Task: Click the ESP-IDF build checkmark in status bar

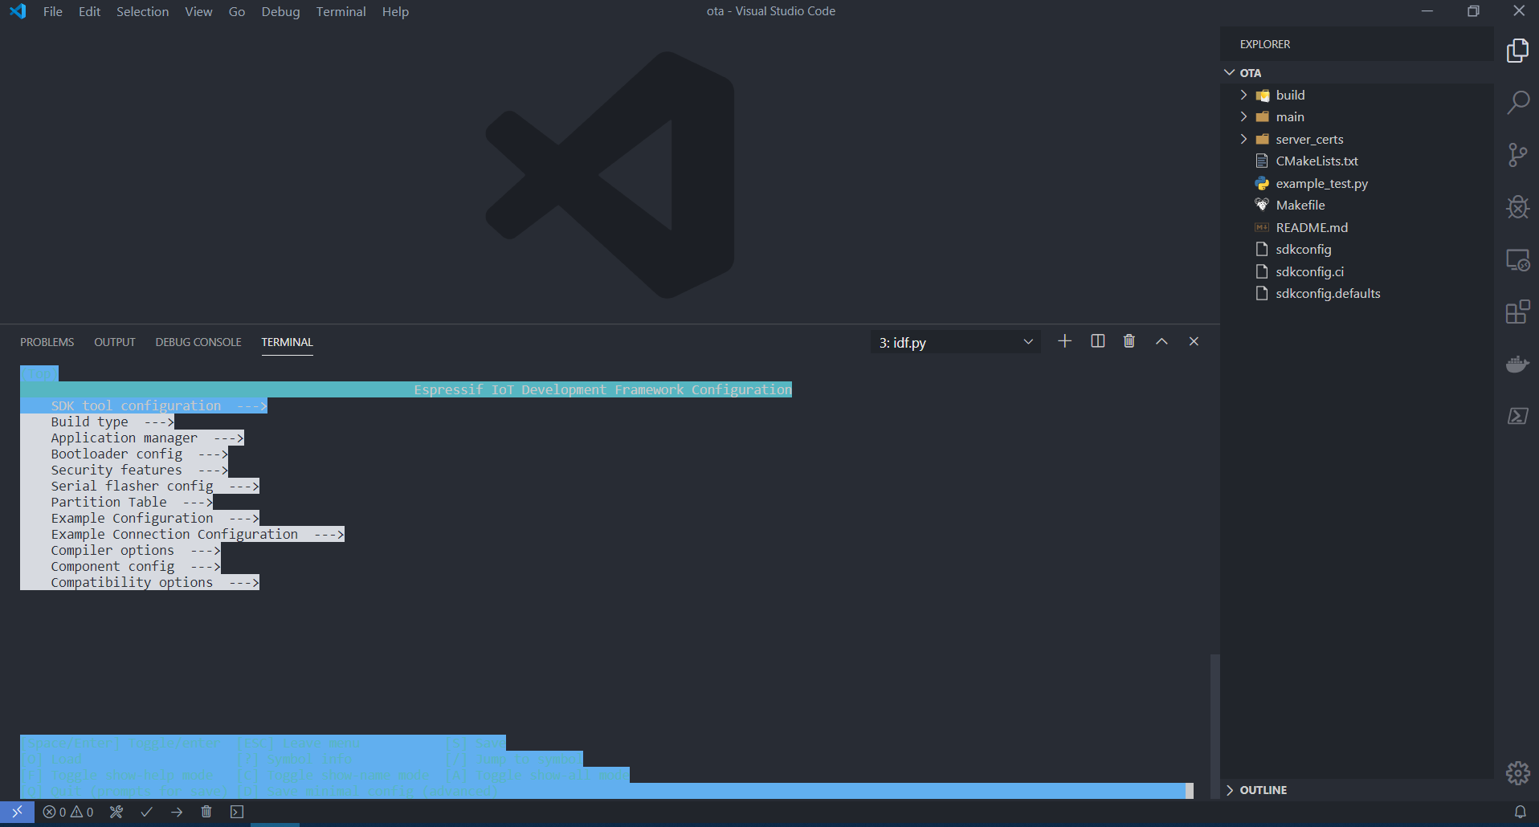Action: pos(146,812)
